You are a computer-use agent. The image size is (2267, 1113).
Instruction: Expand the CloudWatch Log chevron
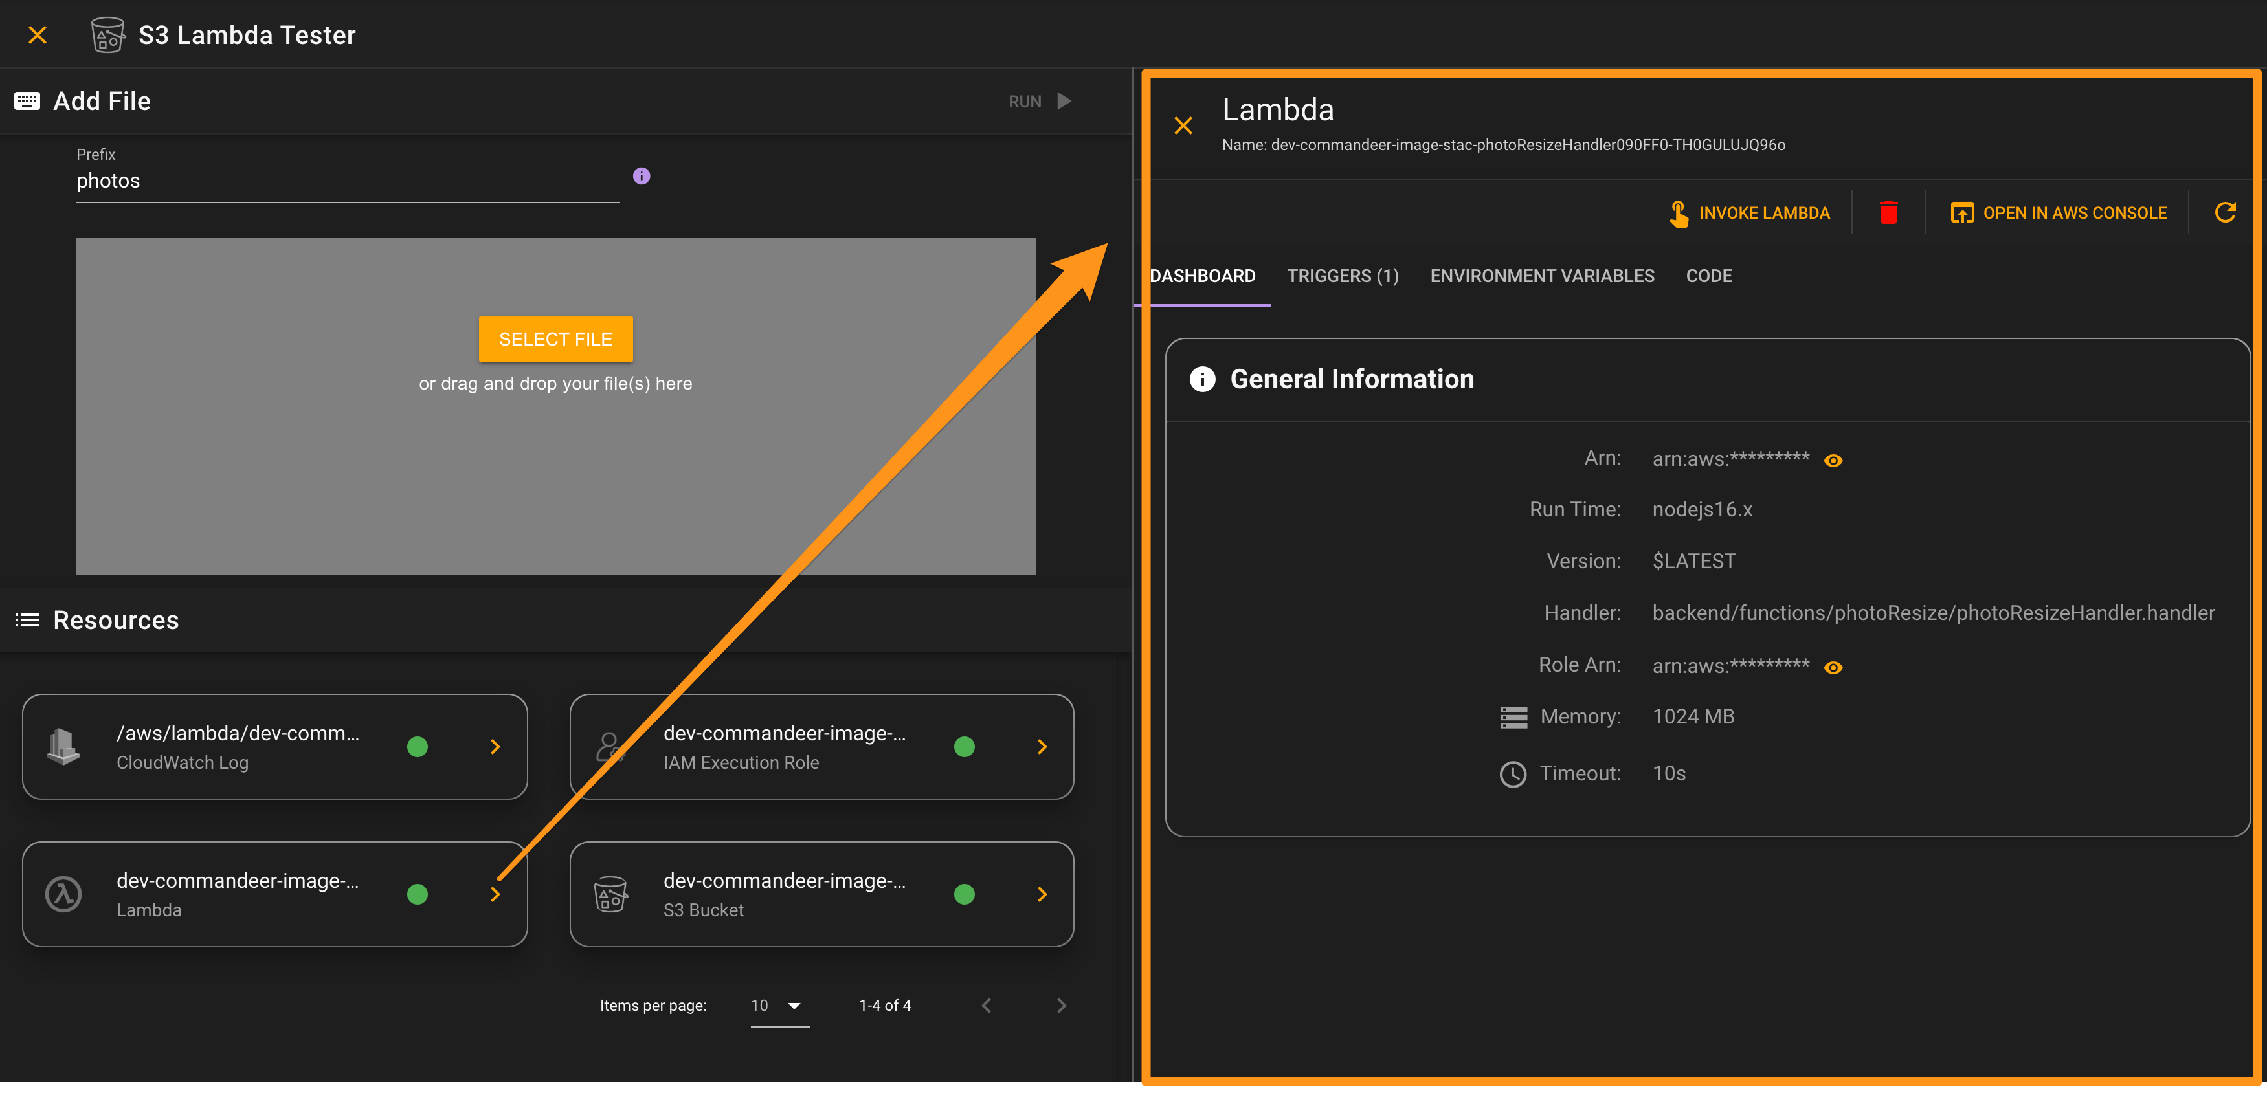495,747
